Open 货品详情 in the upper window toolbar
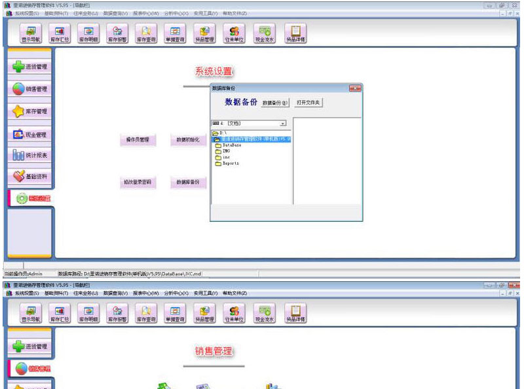 (295, 33)
